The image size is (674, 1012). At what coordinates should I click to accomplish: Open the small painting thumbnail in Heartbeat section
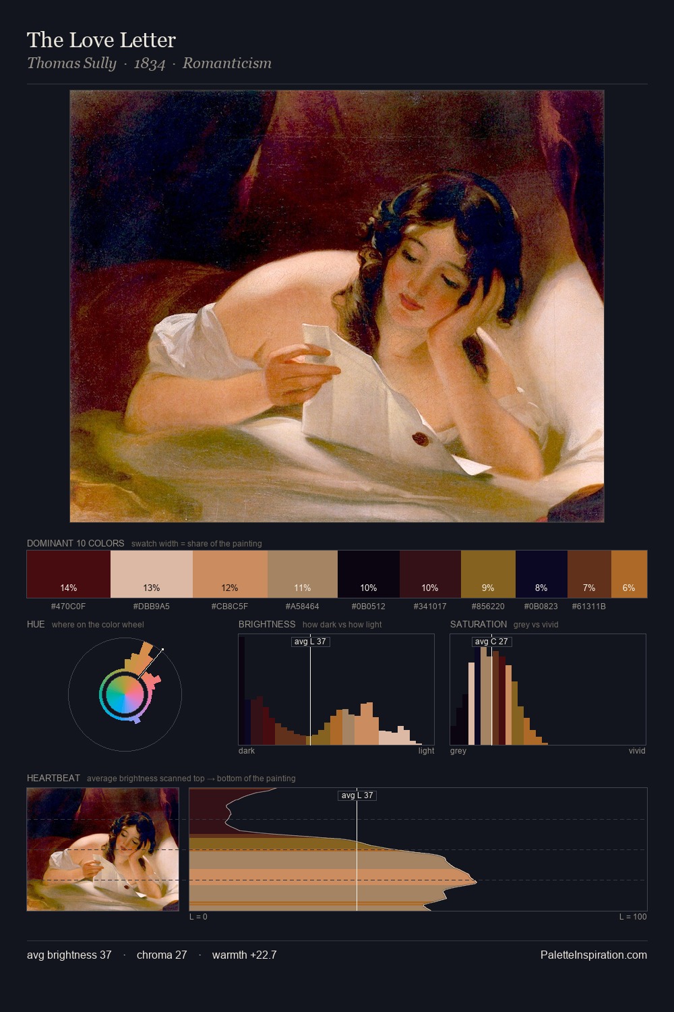103,849
